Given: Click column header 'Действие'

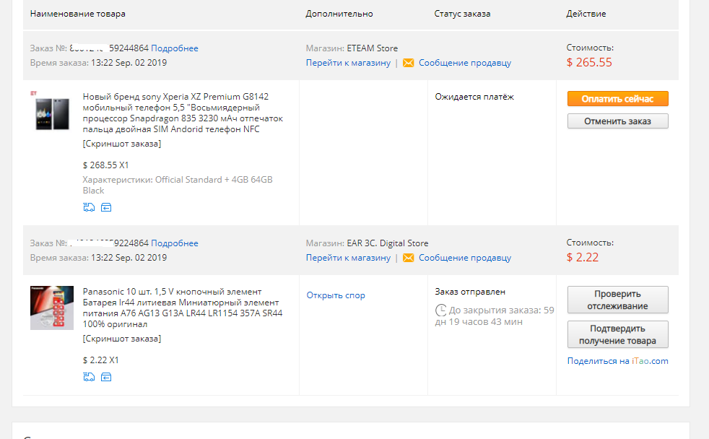Looking at the screenshot, I should 586,14.
